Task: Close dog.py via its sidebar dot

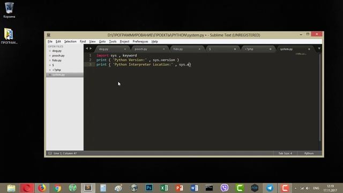Action: click(x=50, y=51)
